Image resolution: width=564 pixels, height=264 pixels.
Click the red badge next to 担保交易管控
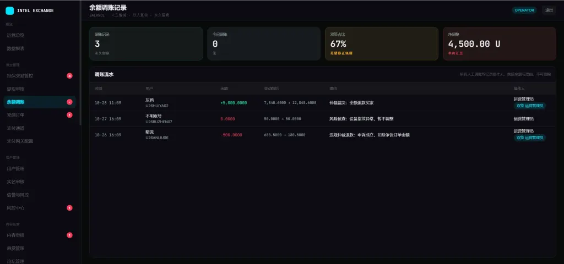click(69, 76)
